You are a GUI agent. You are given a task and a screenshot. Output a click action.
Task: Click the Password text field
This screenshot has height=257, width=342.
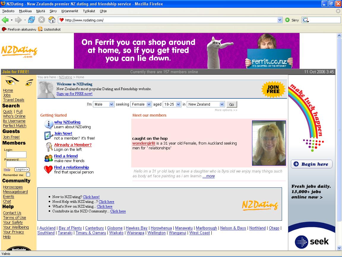point(16,164)
